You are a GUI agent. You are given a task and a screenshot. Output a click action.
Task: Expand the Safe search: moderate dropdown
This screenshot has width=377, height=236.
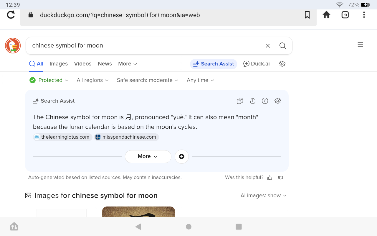pyautogui.click(x=148, y=80)
